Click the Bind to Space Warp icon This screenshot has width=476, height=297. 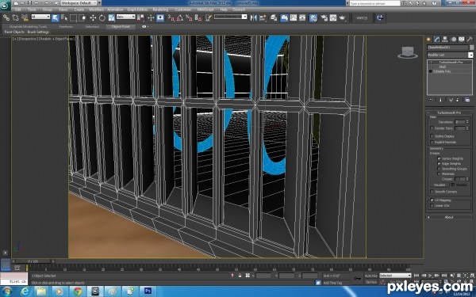[x=25, y=18]
